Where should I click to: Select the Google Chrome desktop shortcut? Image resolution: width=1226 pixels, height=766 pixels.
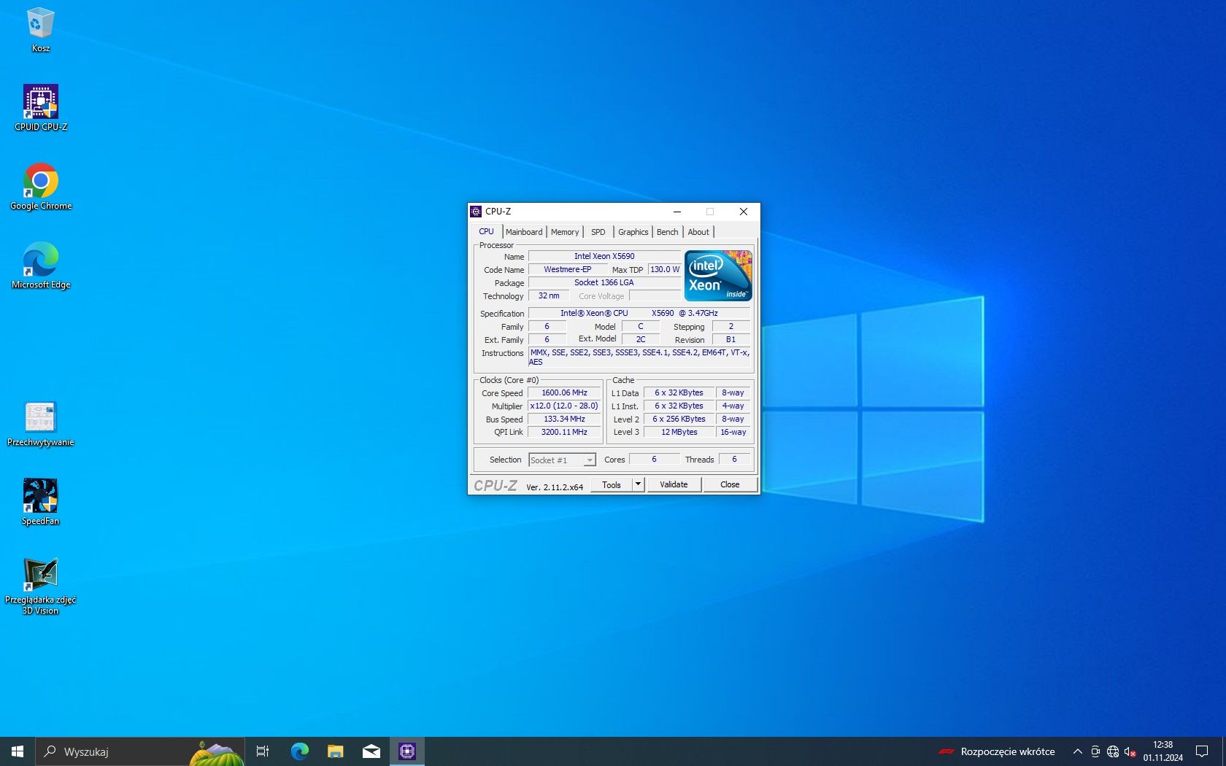(41, 187)
